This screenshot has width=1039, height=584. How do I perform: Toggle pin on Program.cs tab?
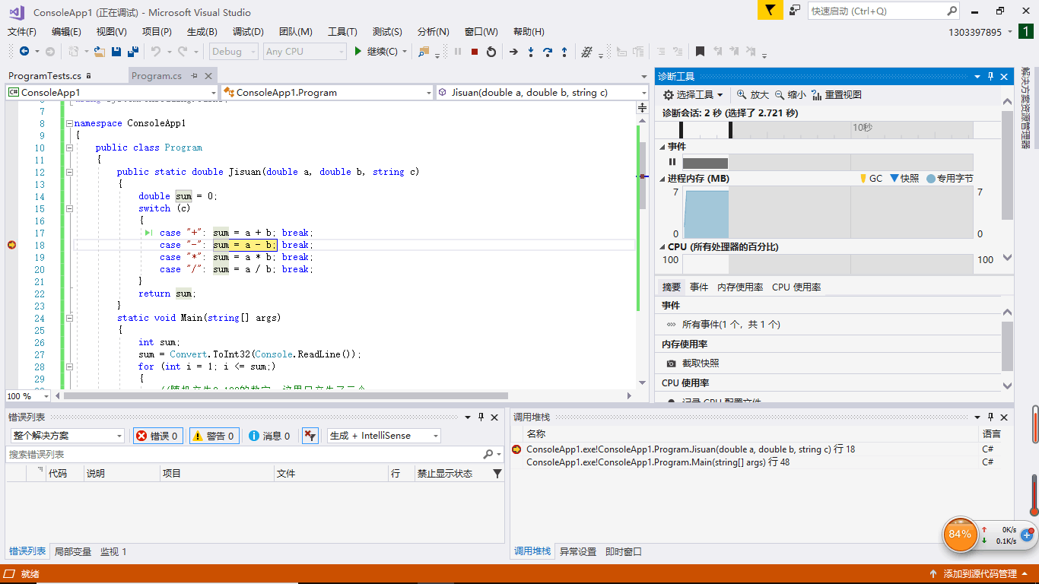click(195, 75)
